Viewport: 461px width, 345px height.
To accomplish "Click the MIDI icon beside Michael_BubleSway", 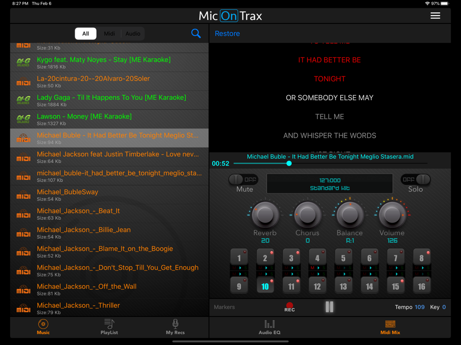I will (x=24, y=195).
